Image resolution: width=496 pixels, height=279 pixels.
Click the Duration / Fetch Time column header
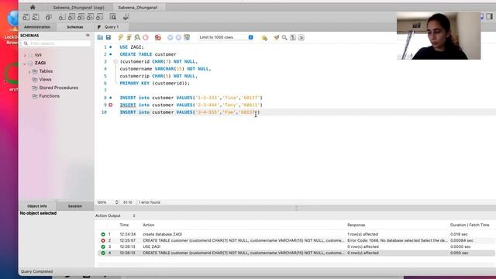470,225
